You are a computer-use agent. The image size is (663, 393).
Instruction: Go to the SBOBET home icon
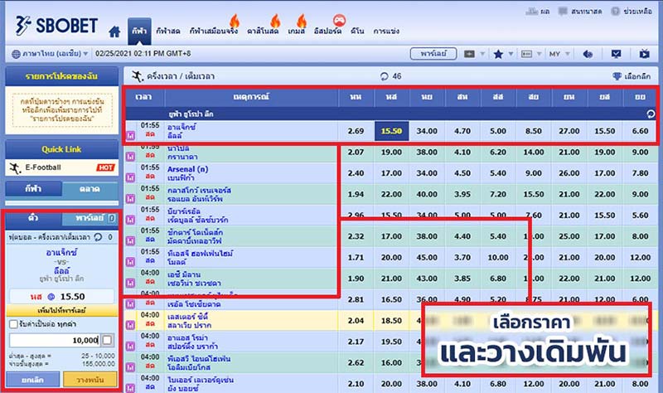coord(114,32)
